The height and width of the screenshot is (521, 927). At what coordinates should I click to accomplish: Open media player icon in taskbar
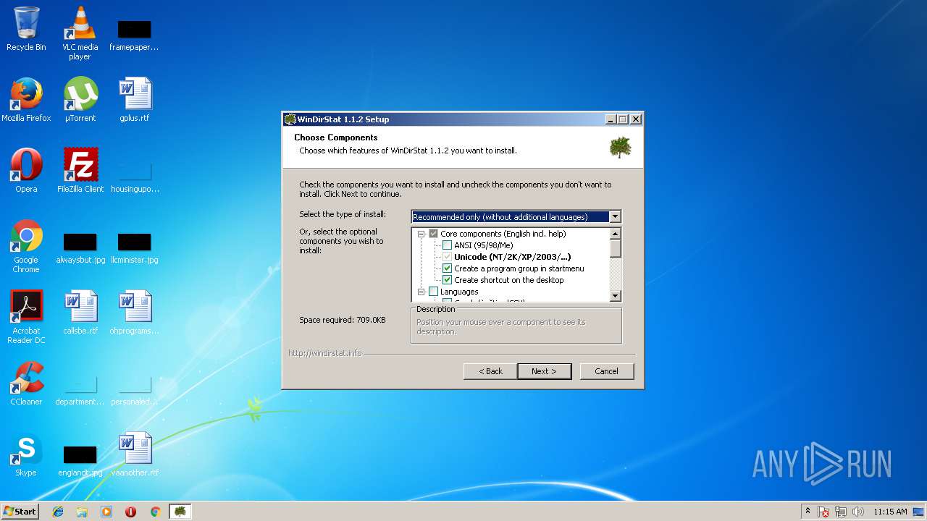[x=106, y=512]
